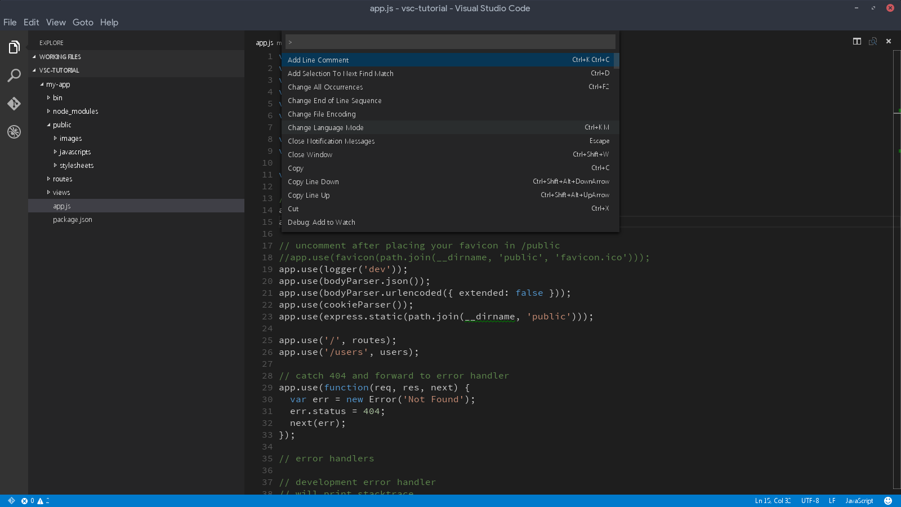Open the Explorer view icon
This screenshot has height=507, width=901.
(x=14, y=47)
